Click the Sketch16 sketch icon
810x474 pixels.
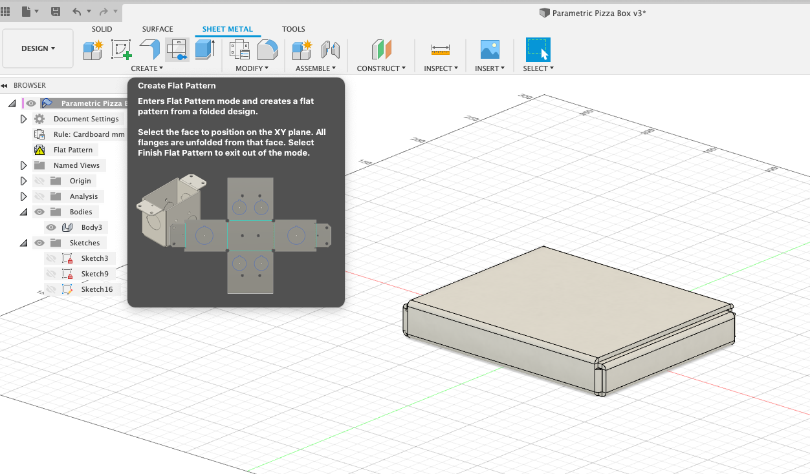67,289
